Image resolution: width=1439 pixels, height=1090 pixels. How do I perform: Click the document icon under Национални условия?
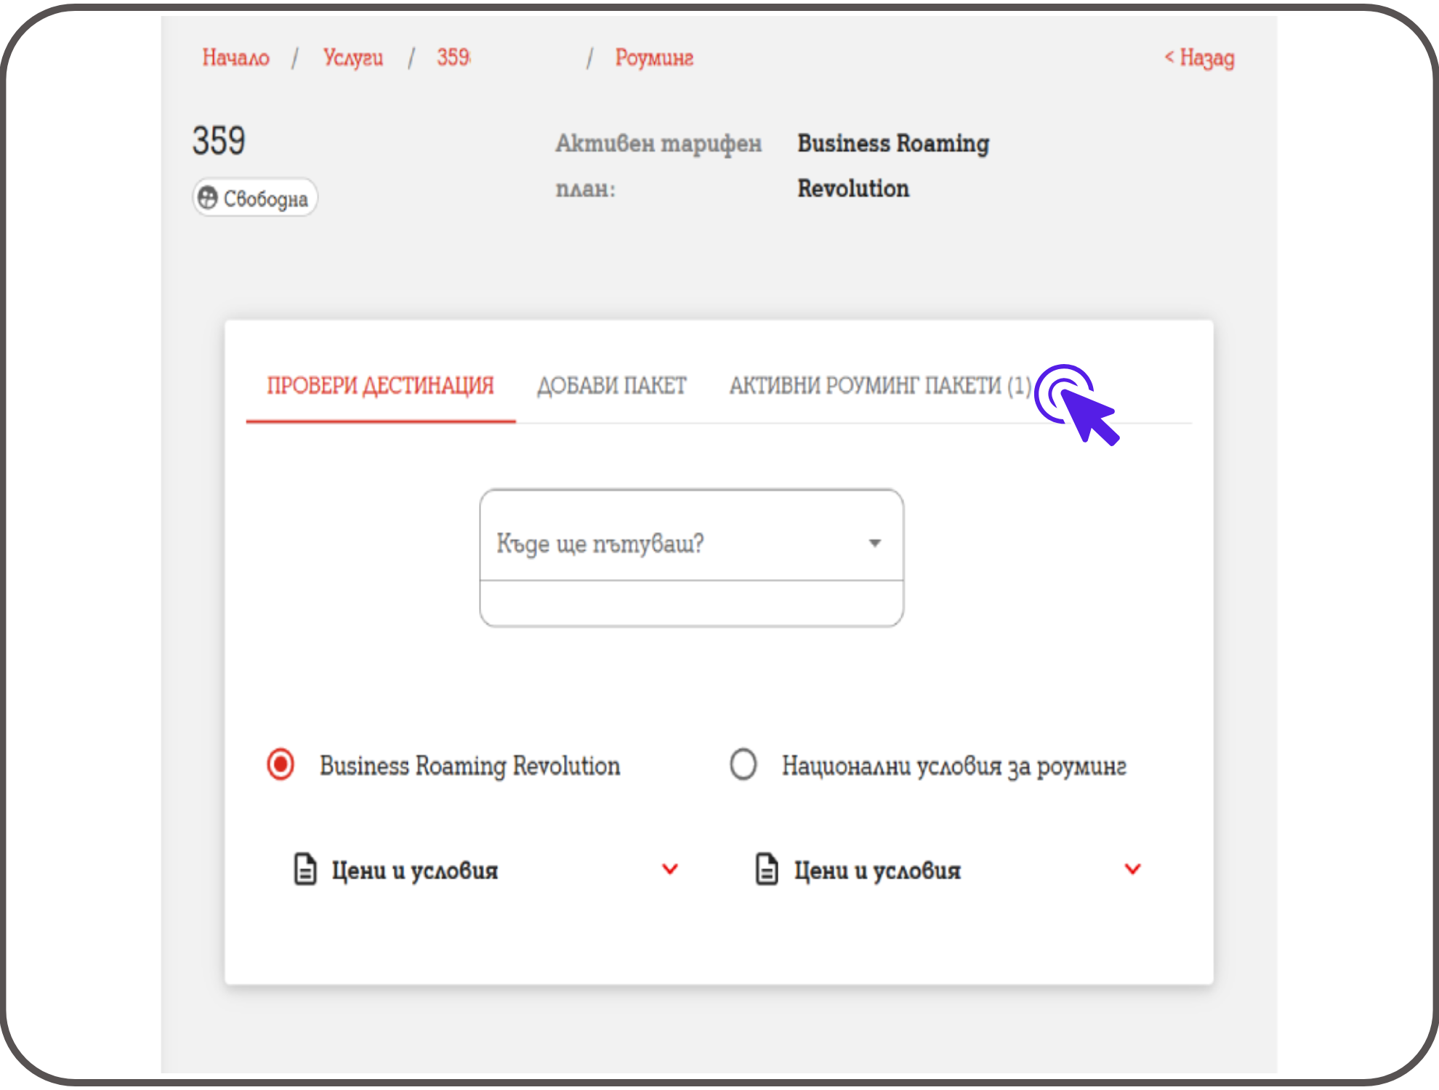(767, 869)
